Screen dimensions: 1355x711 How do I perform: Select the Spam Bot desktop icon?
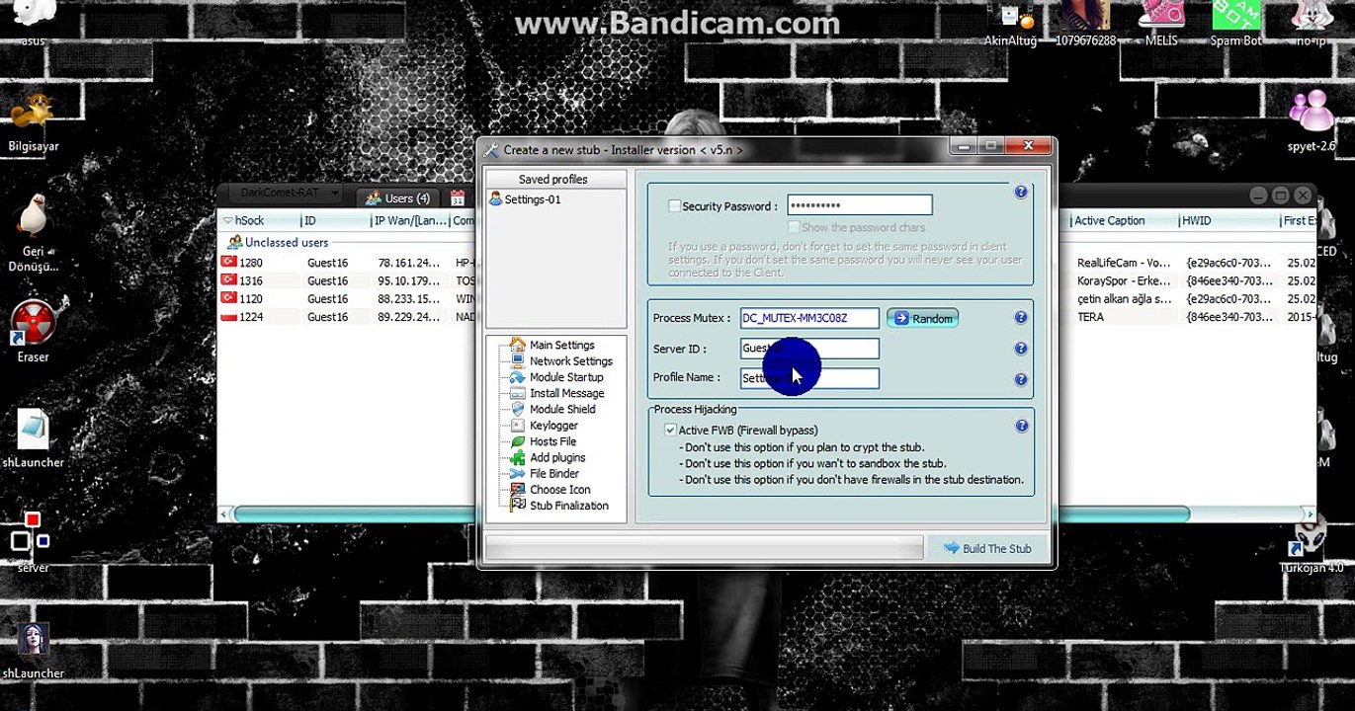1235,24
